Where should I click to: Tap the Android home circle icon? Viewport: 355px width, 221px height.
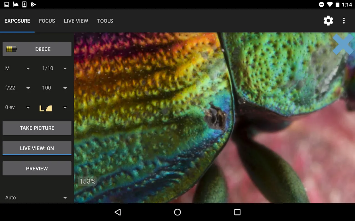coord(177,212)
